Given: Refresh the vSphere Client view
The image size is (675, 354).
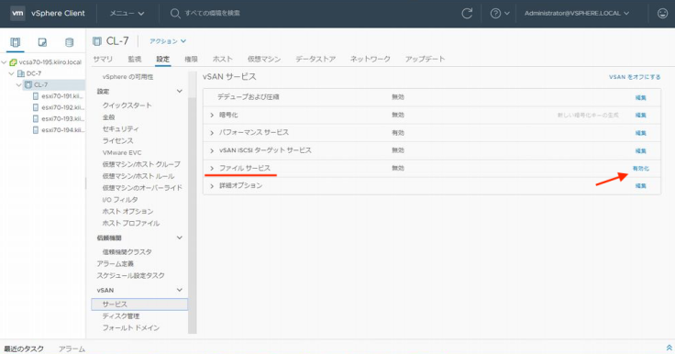Looking at the screenshot, I should point(467,14).
